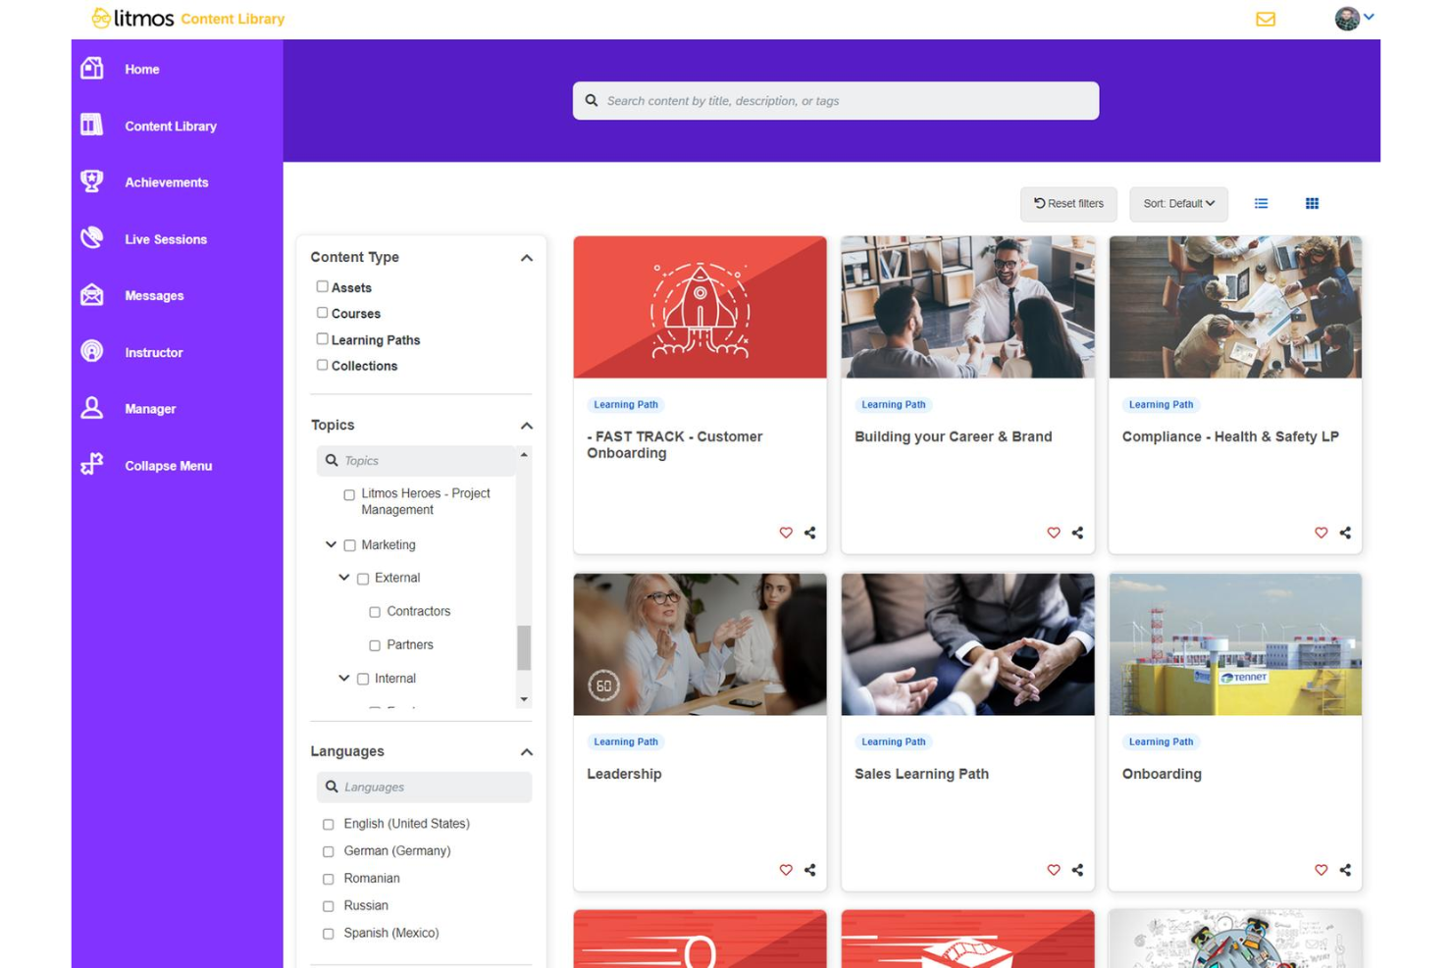Check Spanish (Mexico) language
The height and width of the screenshot is (968, 1452).
[329, 934]
